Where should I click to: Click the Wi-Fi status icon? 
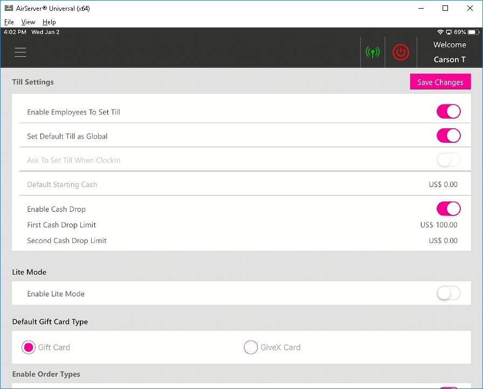pos(440,32)
